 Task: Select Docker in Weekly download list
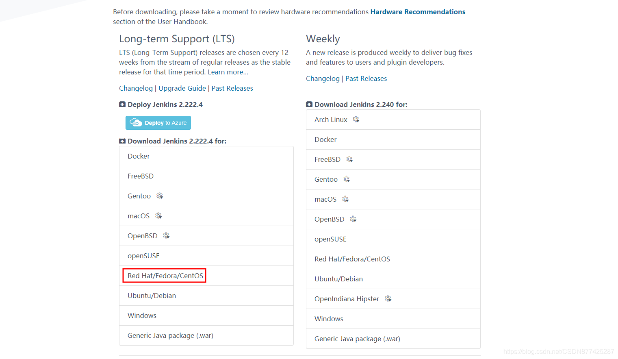[x=393, y=139]
